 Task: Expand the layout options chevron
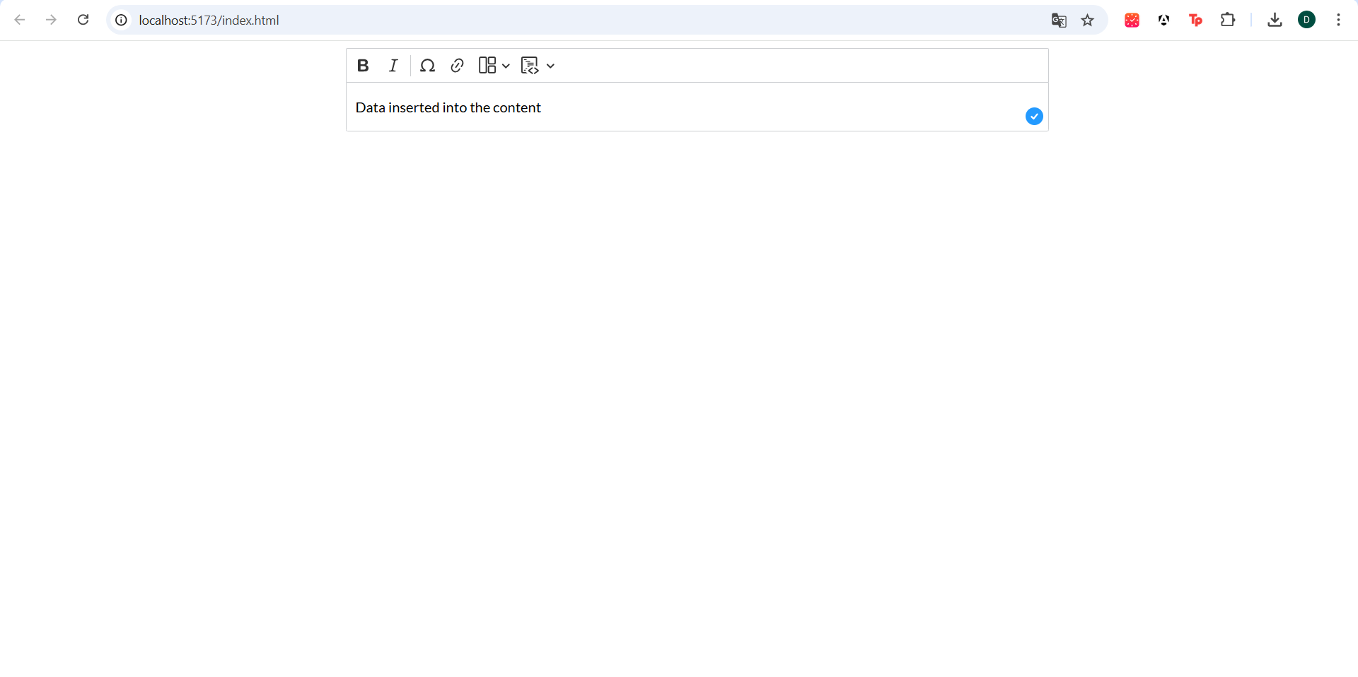coord(505,65)
